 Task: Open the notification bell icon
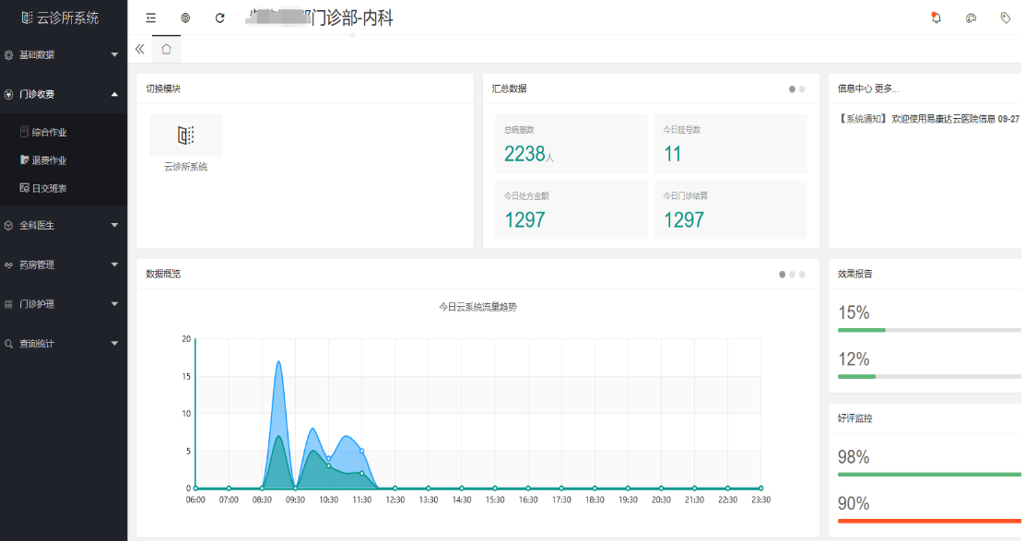tap(937, 18)
